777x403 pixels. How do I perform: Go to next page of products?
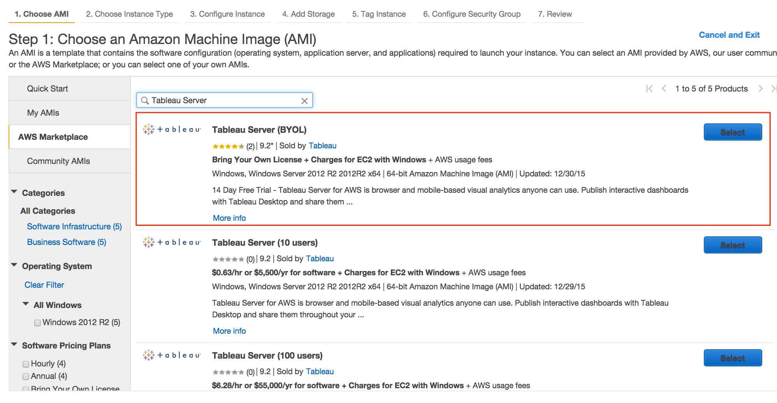tap(761, 89)
